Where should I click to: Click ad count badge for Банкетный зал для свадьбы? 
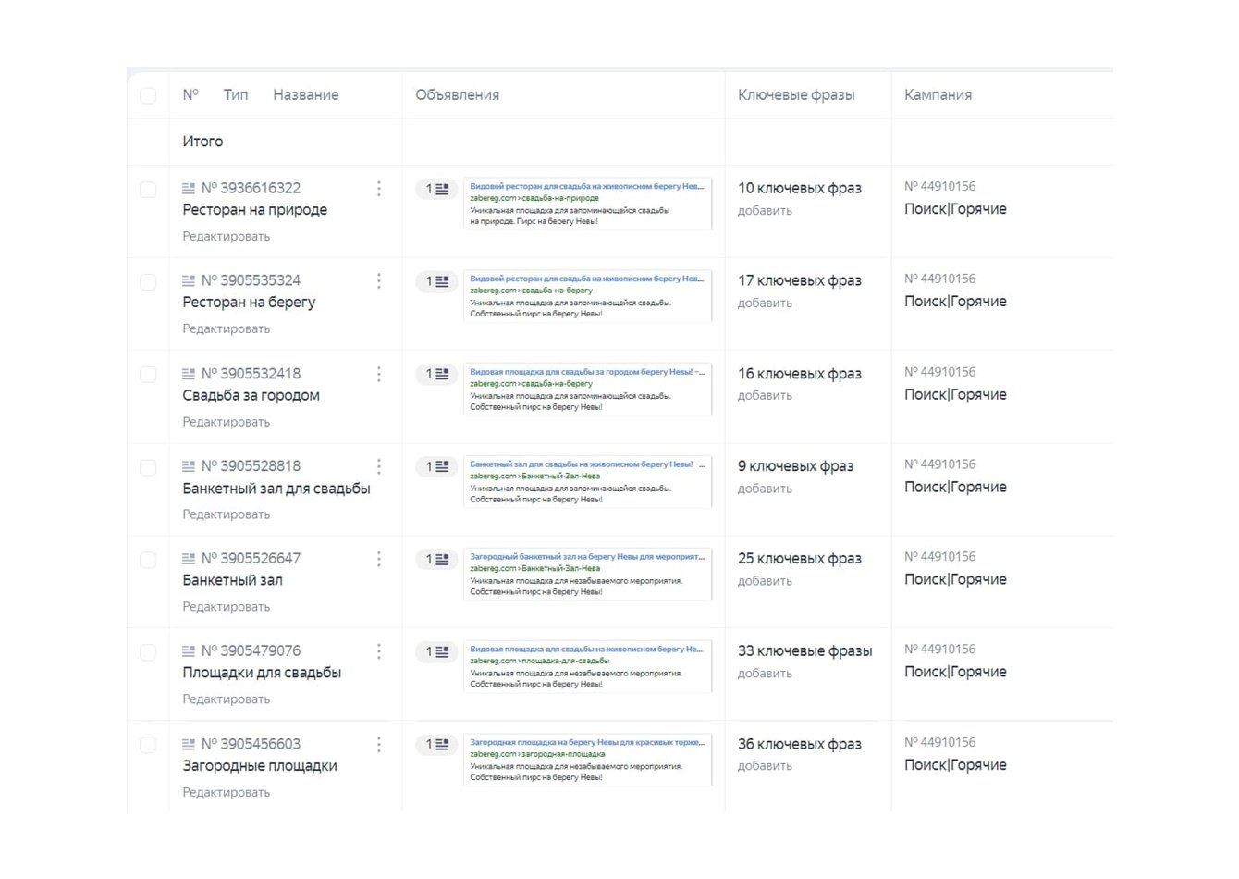(436, 467)
